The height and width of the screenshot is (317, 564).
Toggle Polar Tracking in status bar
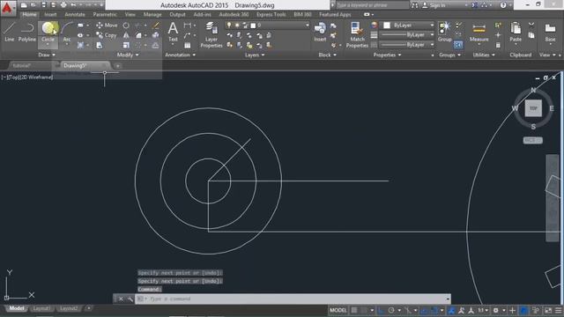pyautogui.click(x=391, y=310)
